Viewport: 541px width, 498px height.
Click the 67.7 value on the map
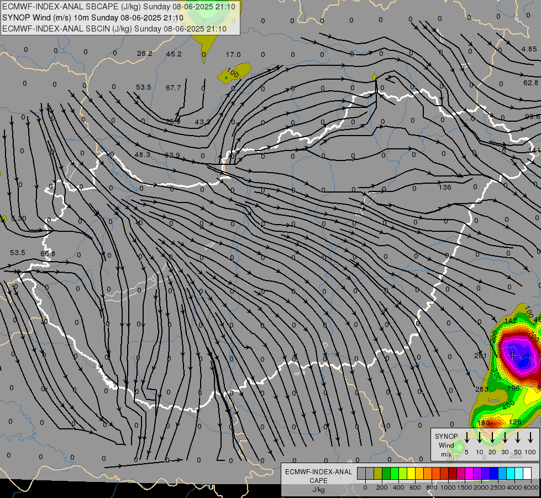[x=173, y=88]
